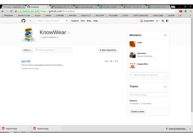Image resolution: width=193 pixels, height=137 pixels.
Task: Click the pre-IO fork count
Action: 116,61
